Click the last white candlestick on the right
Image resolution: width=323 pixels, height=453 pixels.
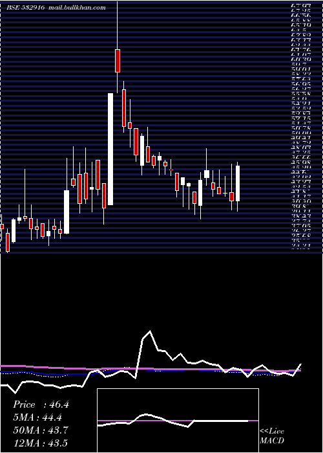coord(238,183)
